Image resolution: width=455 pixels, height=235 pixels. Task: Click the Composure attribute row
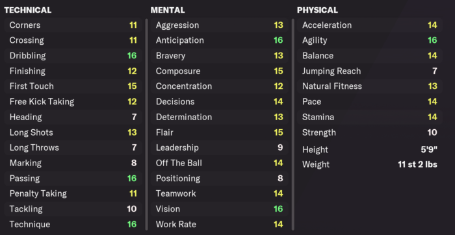pos(220,71)
